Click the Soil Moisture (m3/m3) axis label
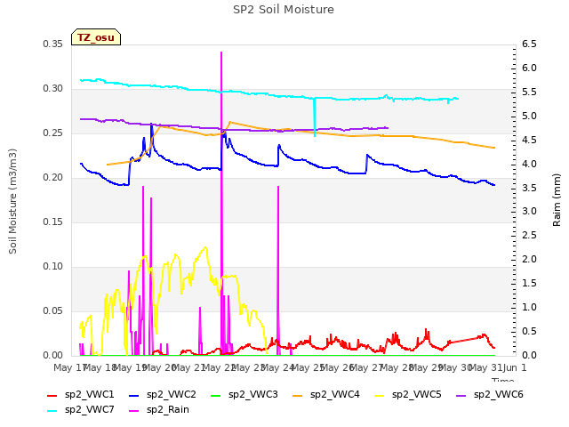This screenshot has width=569, height=427. (x=12, y=201)
